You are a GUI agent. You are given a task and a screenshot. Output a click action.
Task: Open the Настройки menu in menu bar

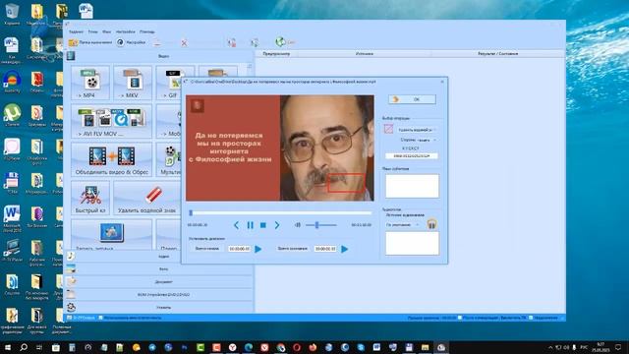(x=126, y=31)
